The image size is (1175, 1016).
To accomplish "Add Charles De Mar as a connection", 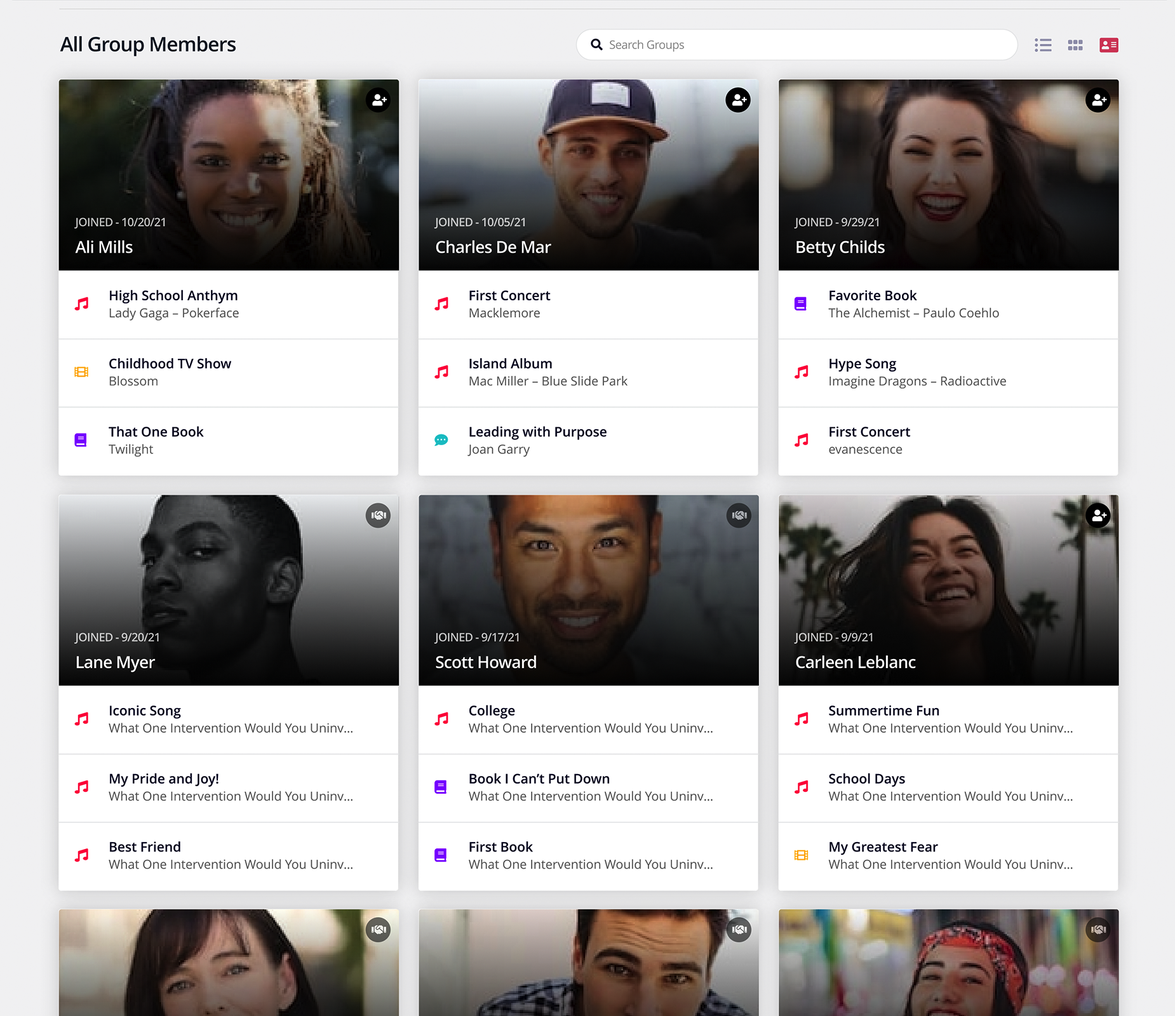I will point(738,100).
